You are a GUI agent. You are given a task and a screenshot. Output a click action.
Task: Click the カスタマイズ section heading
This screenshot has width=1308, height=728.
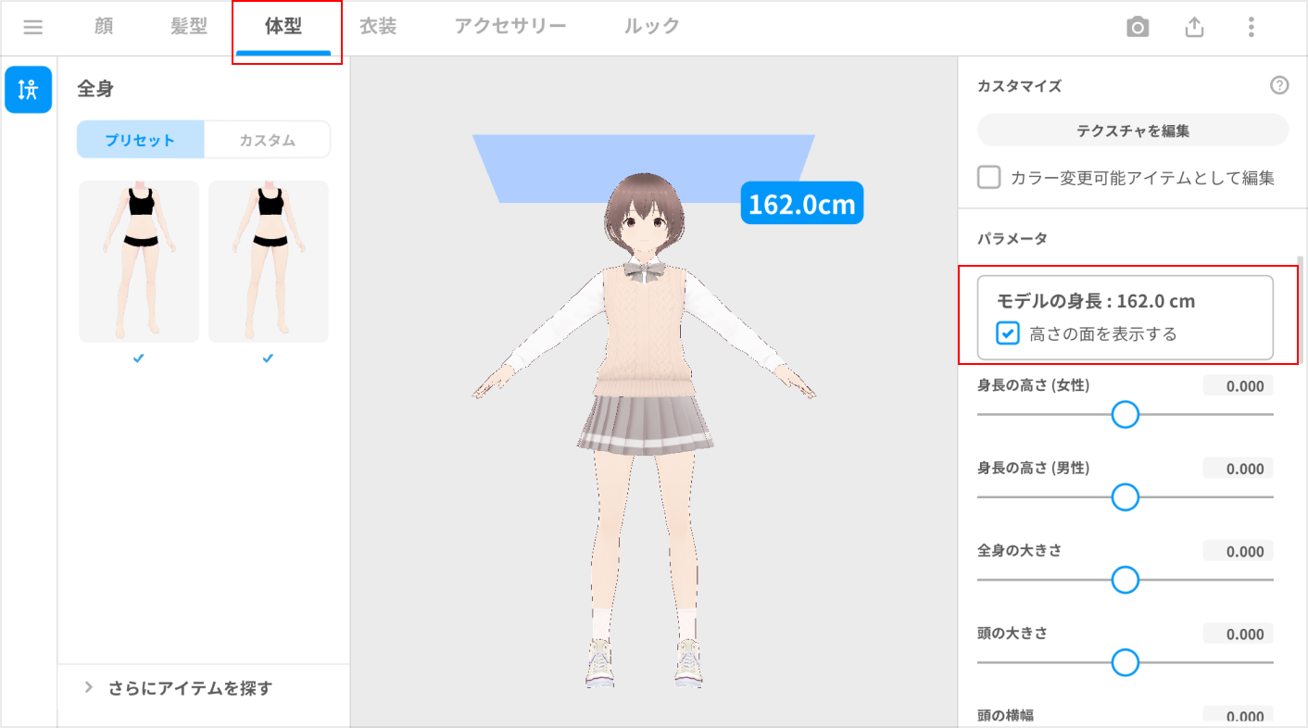click(x=1019, y=86)
